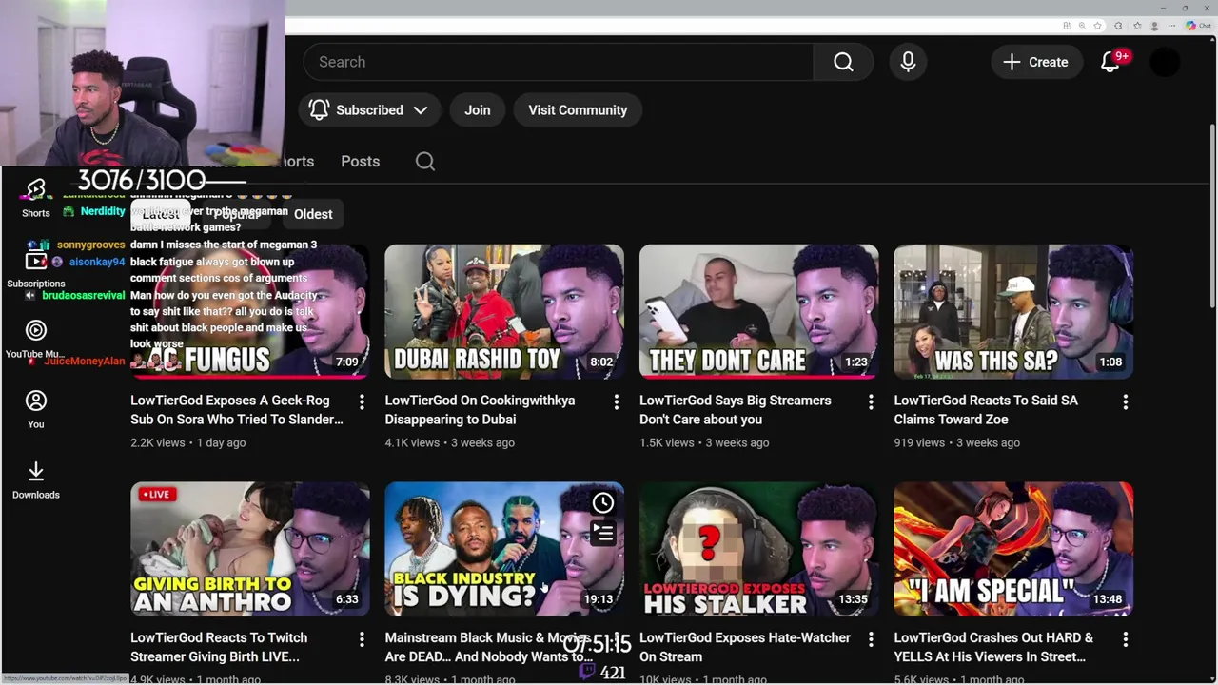Open Shorts in the left sidebar
The width and height of the screenshot is (1218, 685).
tap(36, 198)
